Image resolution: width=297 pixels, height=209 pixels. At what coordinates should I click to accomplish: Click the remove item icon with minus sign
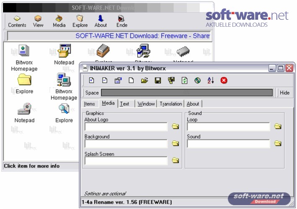[105, 80]
